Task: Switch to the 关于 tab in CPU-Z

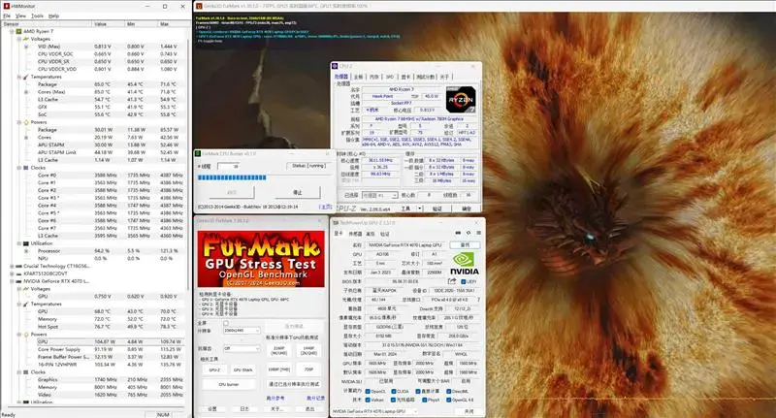Action: [444, 77]
